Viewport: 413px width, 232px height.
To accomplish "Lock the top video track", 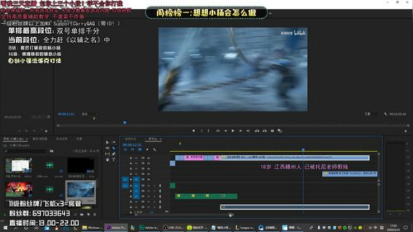I will tap(131, 158).
